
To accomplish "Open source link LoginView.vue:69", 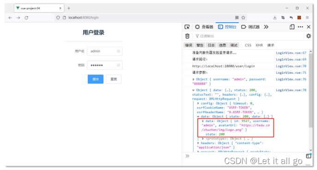I will (x=291, y=60).
